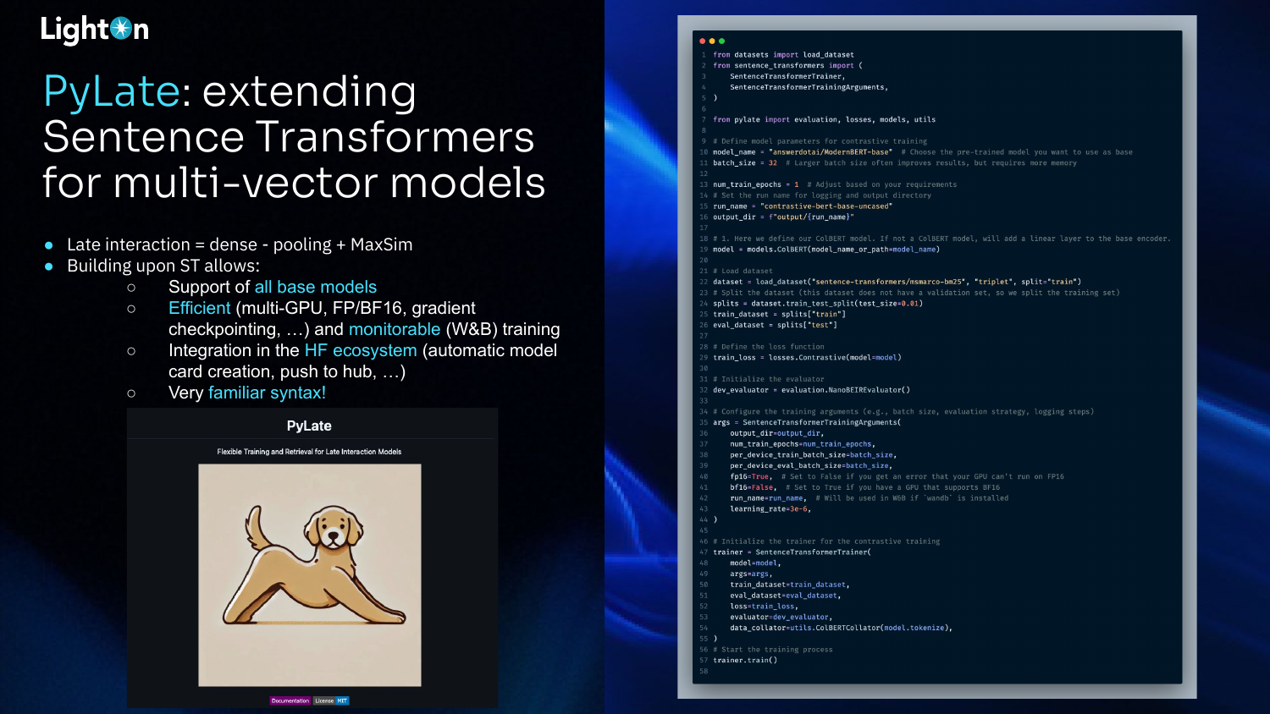Click the 'Sentence Transformers' line of the title
This screenshot has height=714, width=1270.
(x=289, y=137)
